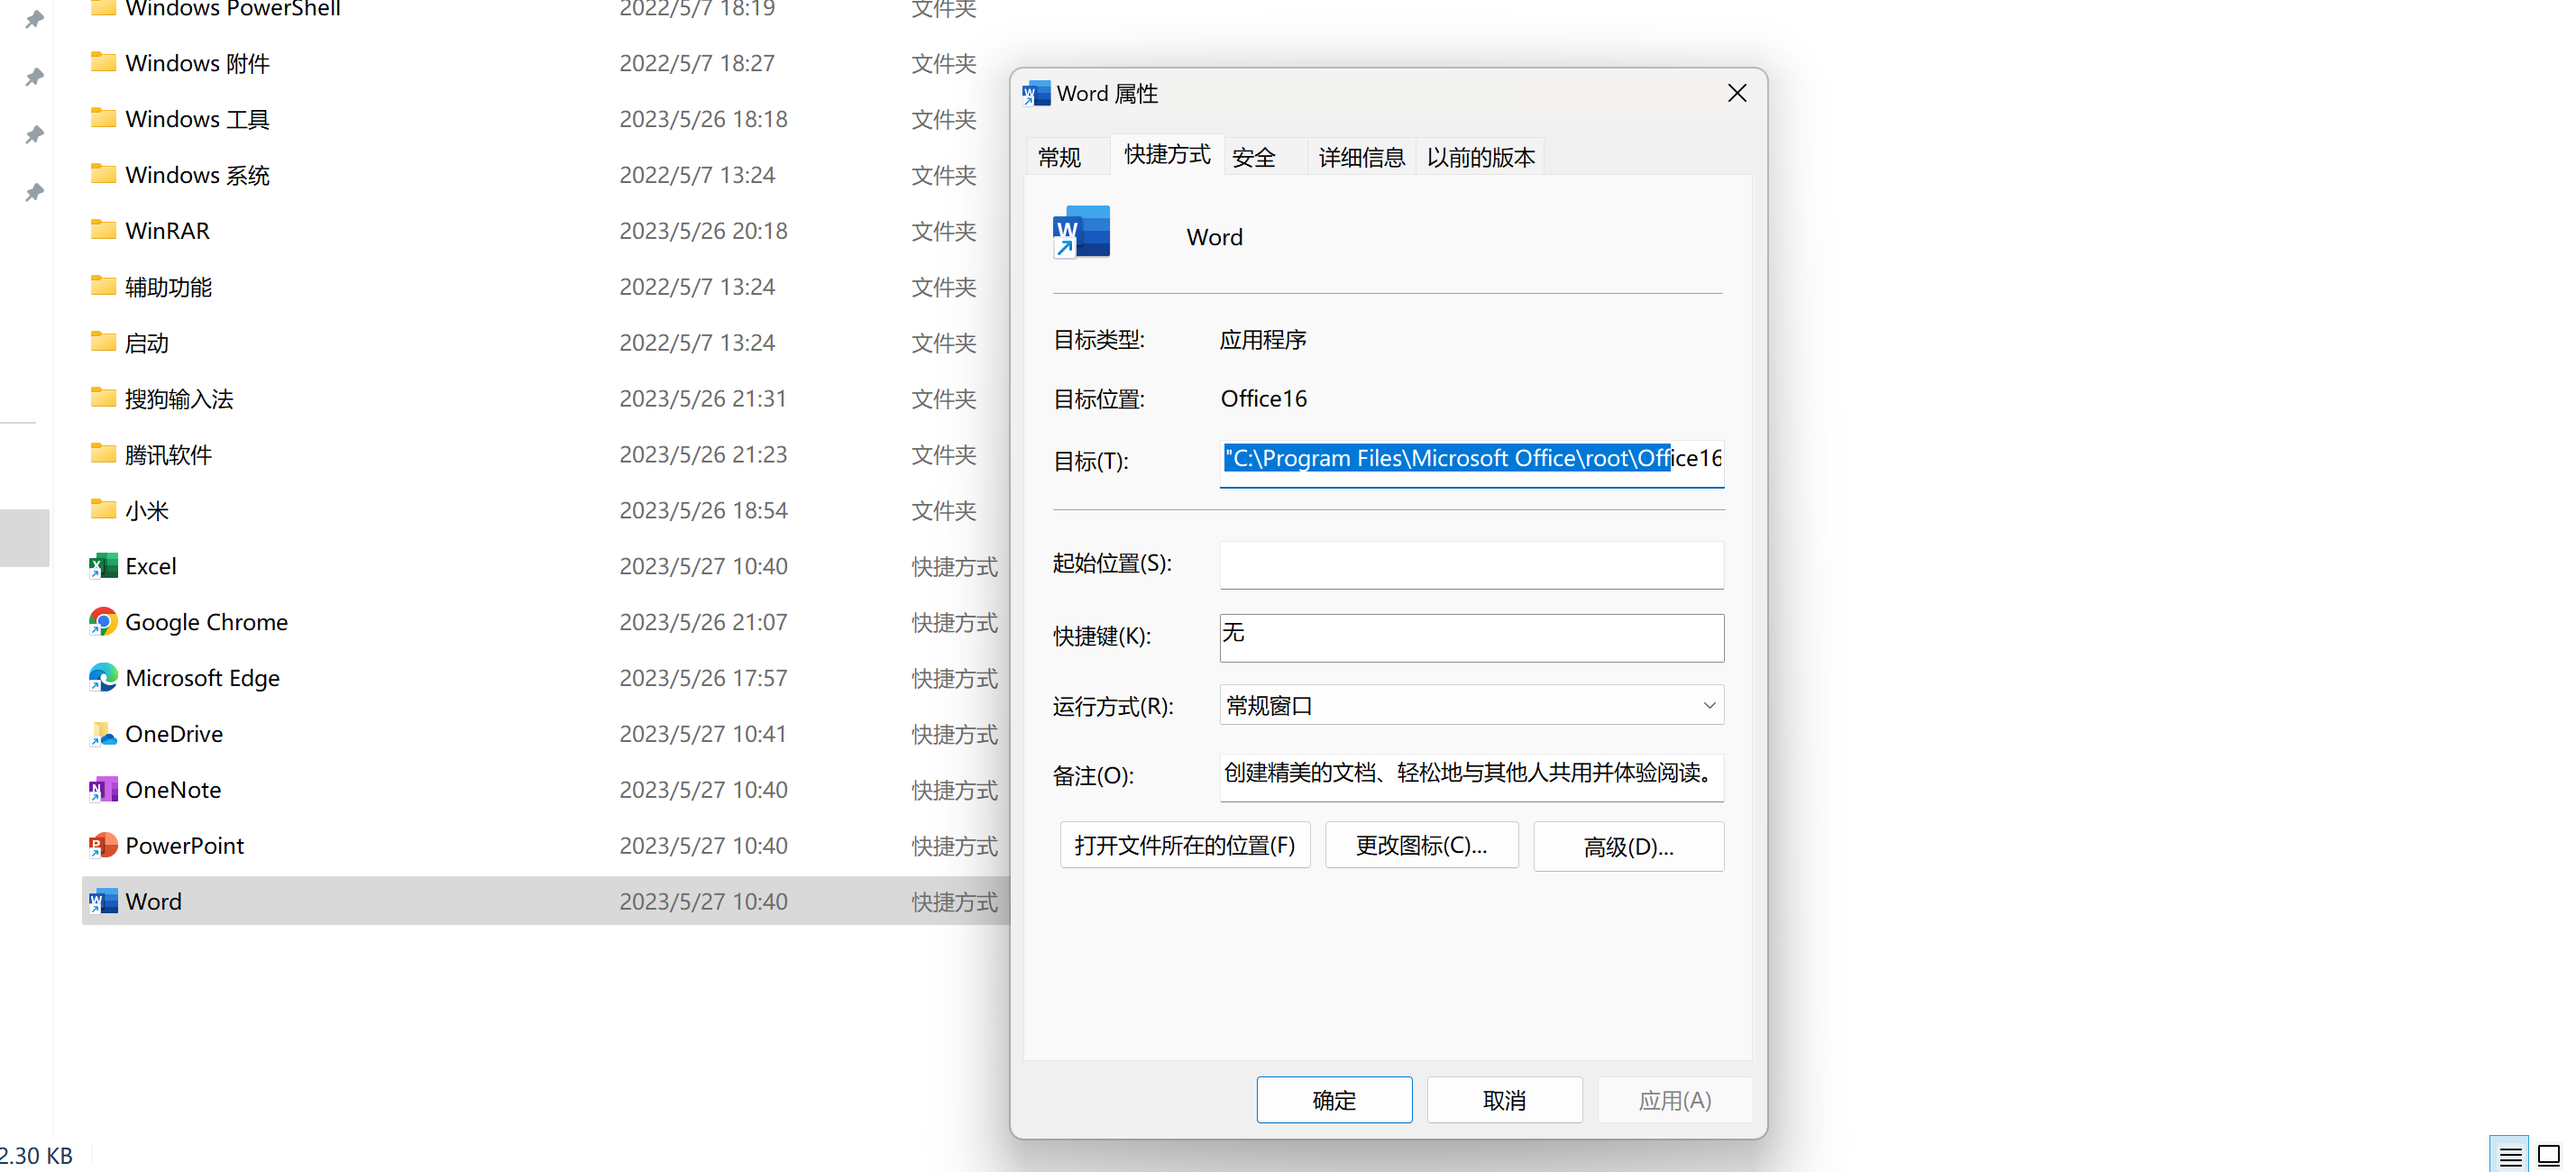Screen dimensions: 2576x1172
Task: Click the Office16 target location value
Action: click(x=1263, y=398)
